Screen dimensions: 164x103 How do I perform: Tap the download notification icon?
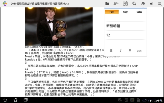126,100
